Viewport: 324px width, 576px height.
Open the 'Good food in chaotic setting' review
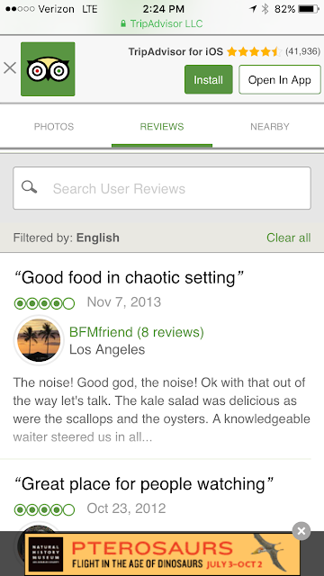click(129, 278)
